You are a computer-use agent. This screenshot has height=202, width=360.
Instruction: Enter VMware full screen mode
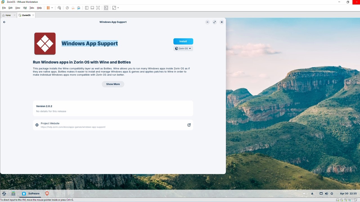(98, 8)
